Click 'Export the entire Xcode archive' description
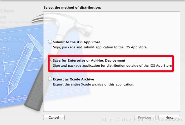The height and width of the screenshot is (125, 185). pos(94,84)
